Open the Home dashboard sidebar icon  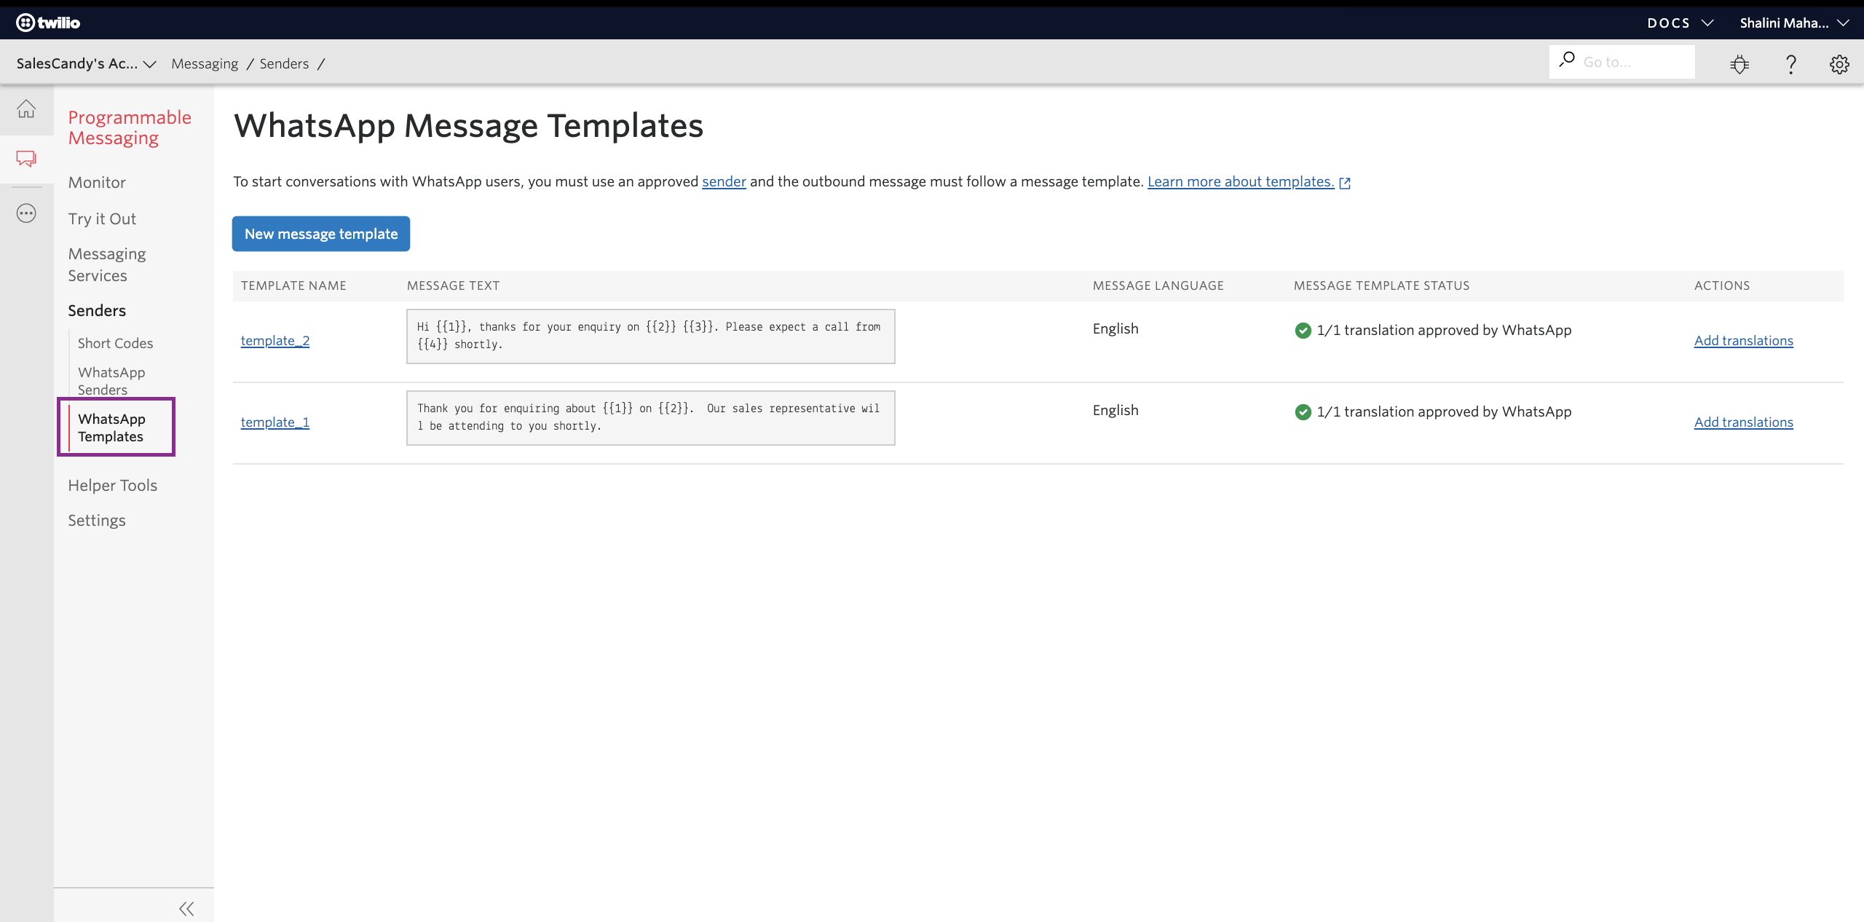(x=26, y=109)
